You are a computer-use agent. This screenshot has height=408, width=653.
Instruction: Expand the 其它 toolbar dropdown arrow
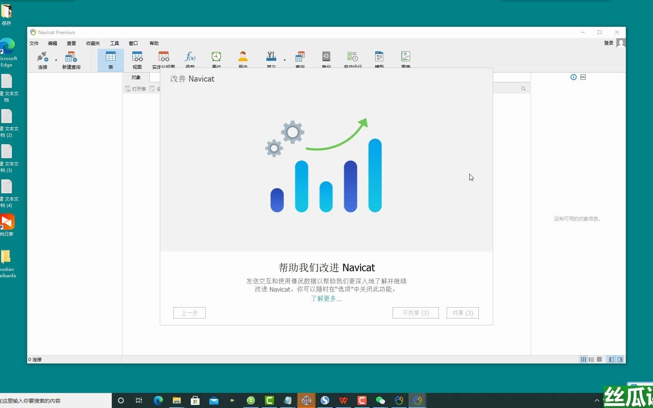285,60
